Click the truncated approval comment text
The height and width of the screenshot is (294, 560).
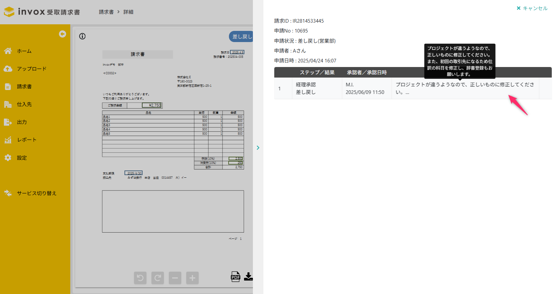[465, 88]
